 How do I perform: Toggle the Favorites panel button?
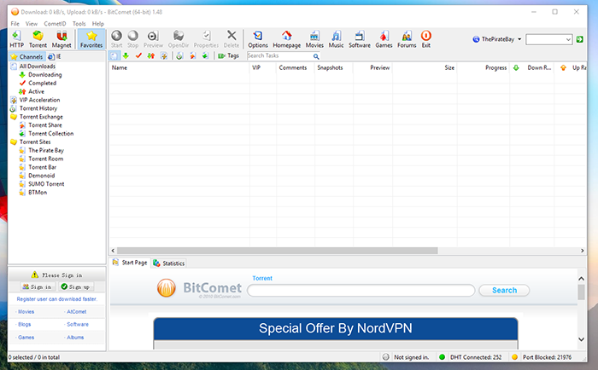pos(91,39)
